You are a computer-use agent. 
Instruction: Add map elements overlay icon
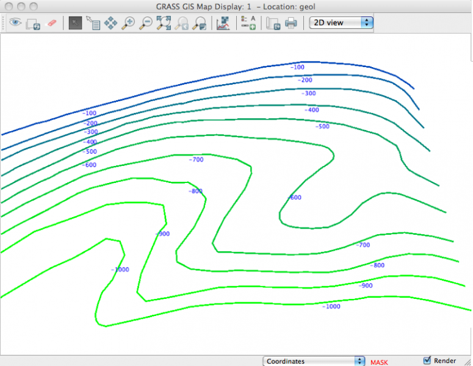click(x=248, y=23)
